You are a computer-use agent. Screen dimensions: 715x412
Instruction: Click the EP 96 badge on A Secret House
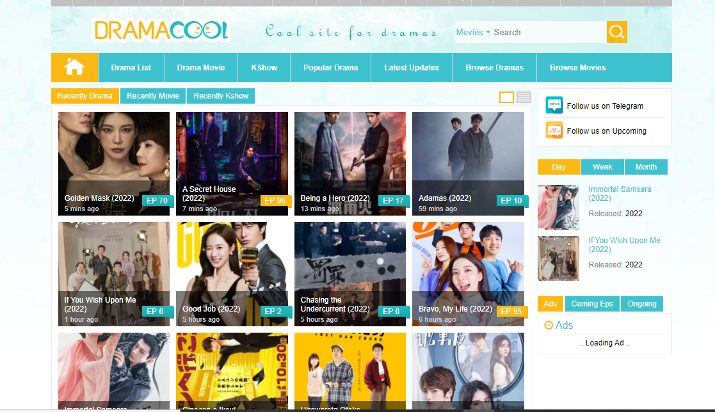275,200
